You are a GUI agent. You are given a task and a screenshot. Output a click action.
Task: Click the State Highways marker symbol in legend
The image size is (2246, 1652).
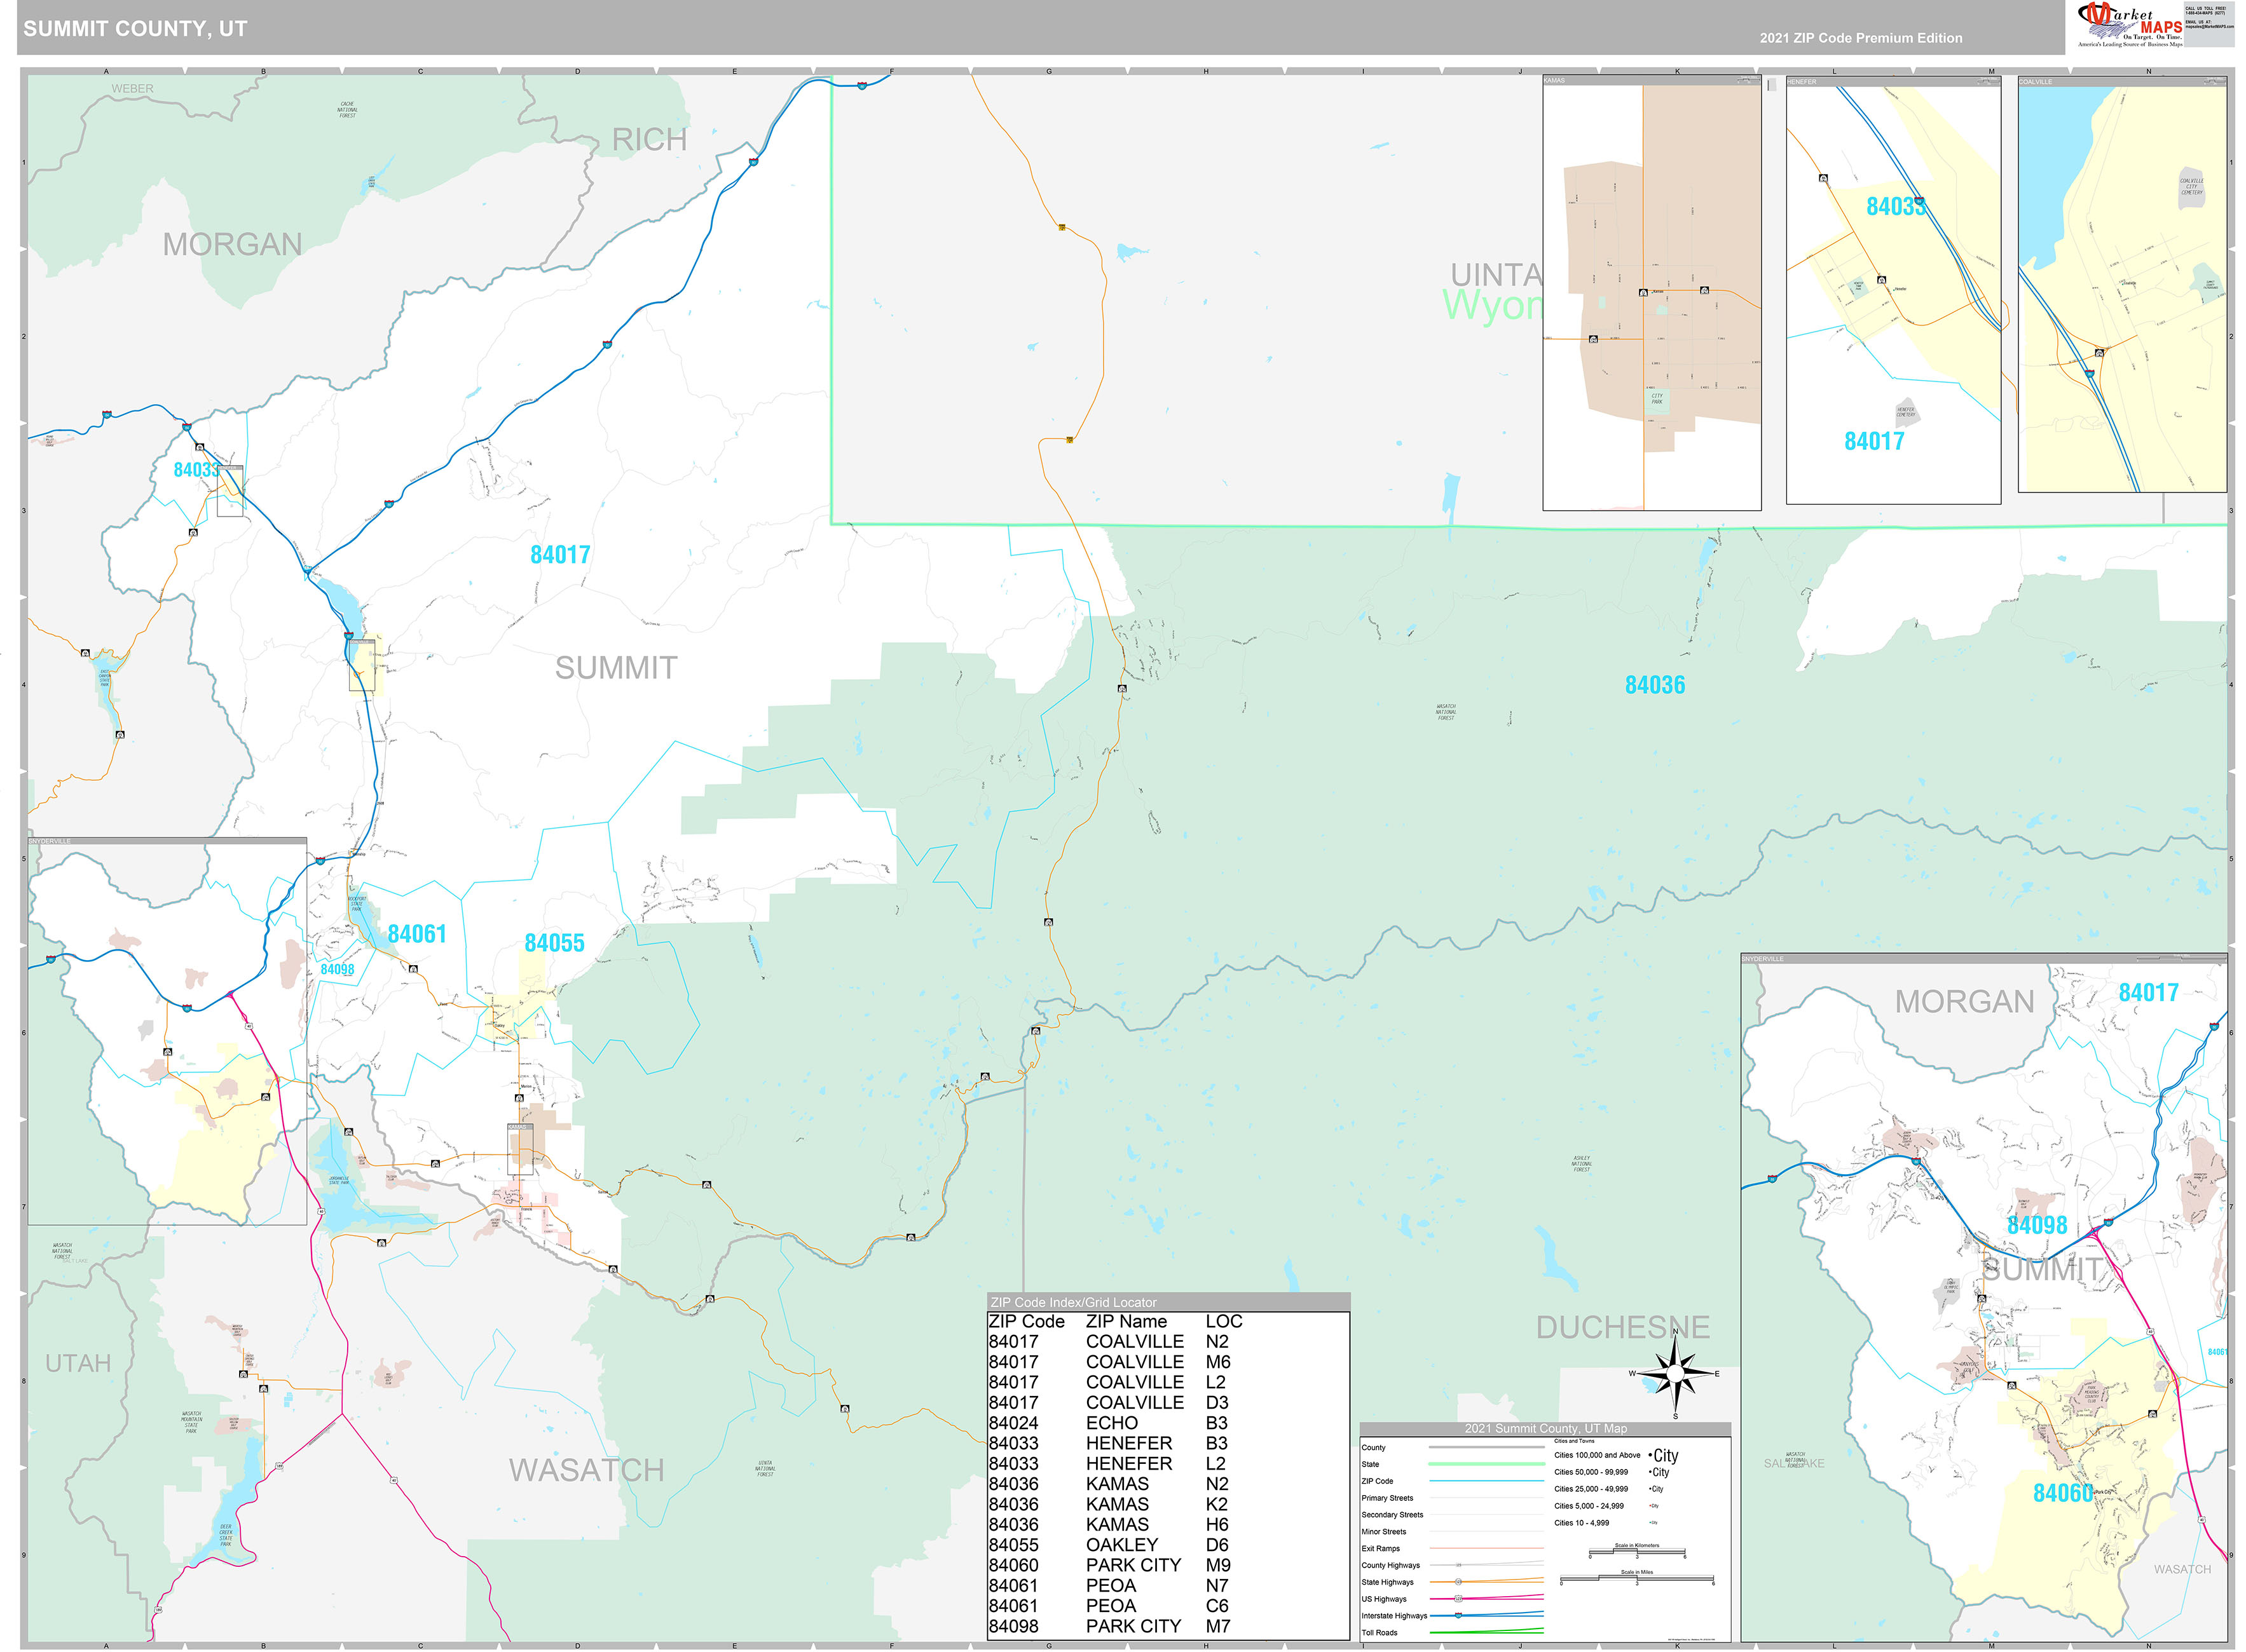pyautogui.click(x=1458, y=1582)
